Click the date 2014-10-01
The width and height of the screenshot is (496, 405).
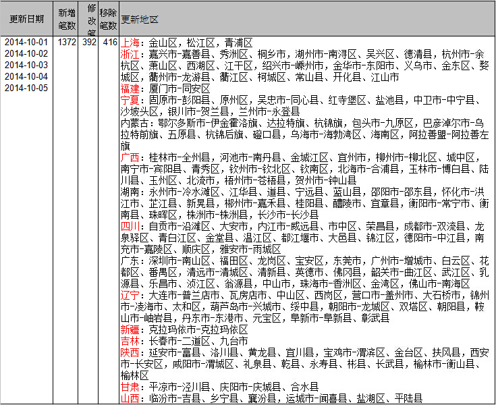point(26,42)
